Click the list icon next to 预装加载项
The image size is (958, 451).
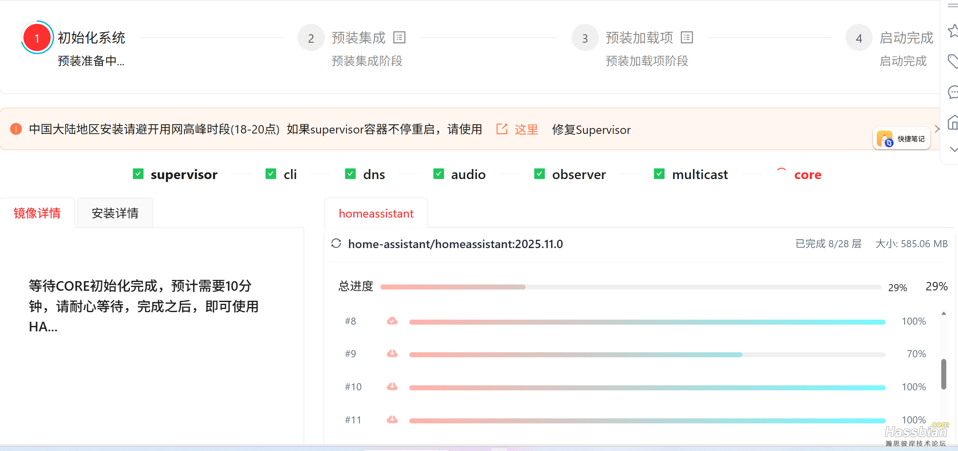(x=687, y=38)
